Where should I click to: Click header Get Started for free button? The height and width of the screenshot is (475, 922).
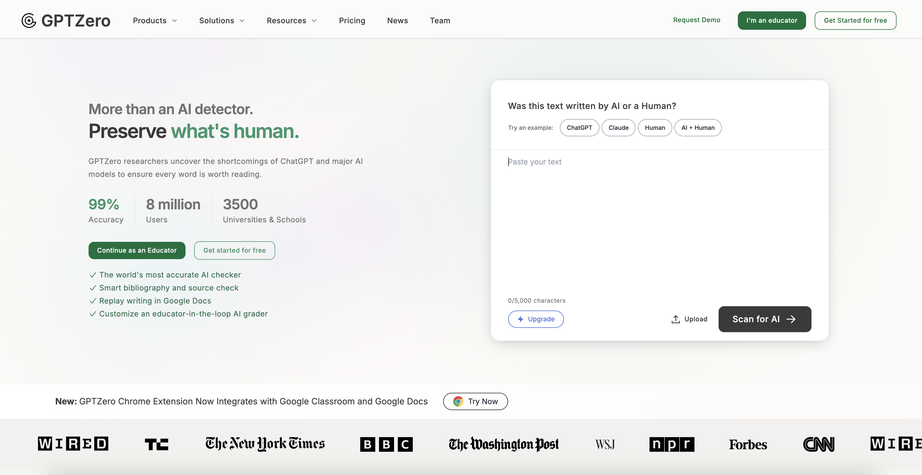click(x=855, y=20)
